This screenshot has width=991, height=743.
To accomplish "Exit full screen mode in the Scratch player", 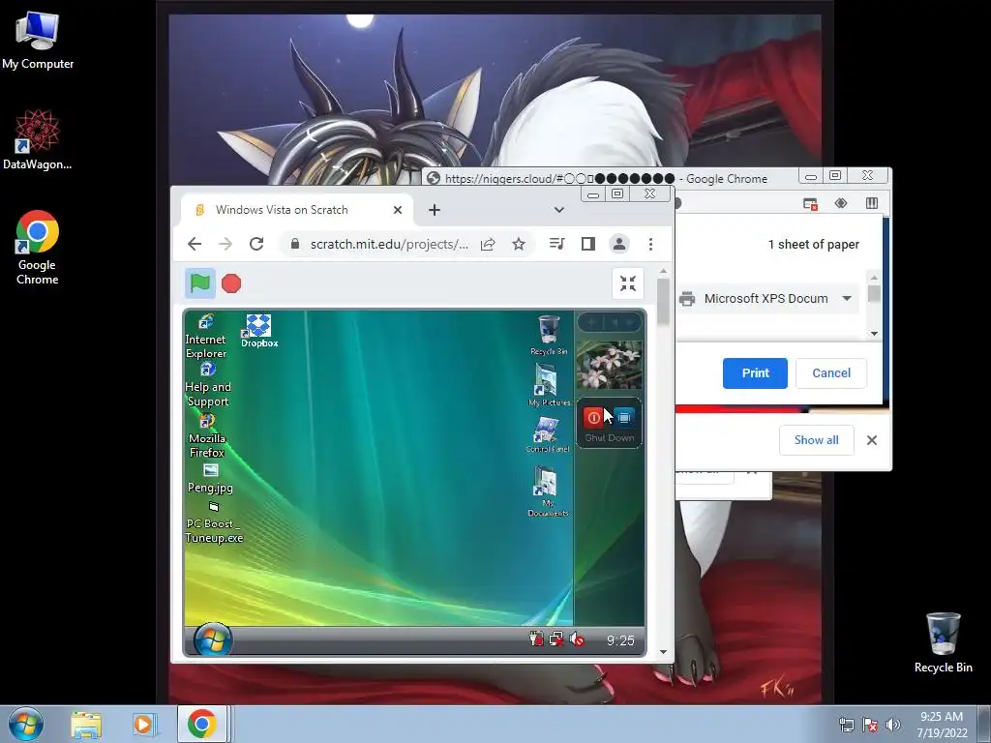I will (627, 283).
